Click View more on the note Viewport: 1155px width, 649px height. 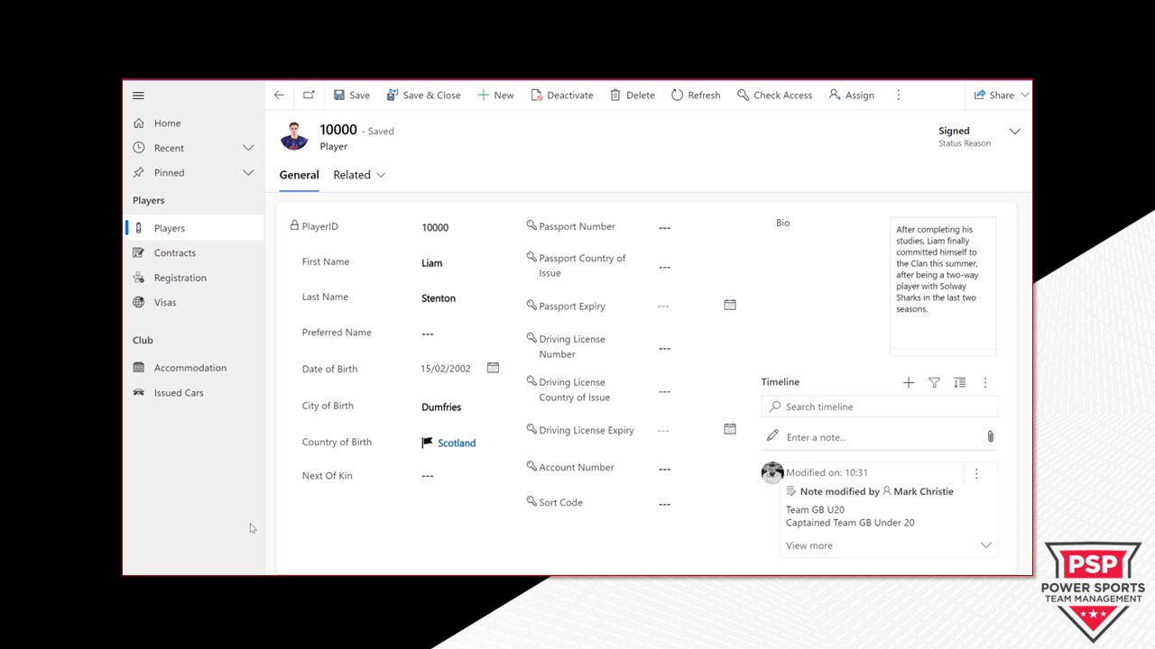809,545
